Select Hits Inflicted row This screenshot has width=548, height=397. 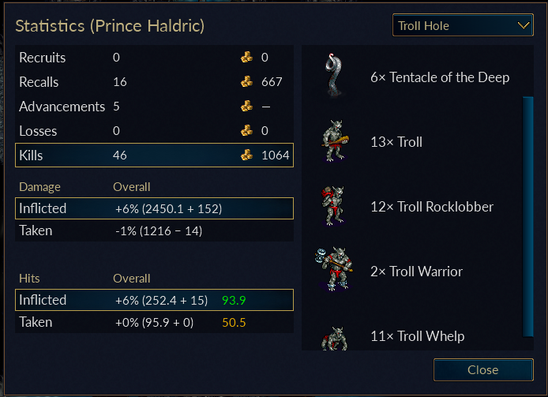click(x=154, y=300)
